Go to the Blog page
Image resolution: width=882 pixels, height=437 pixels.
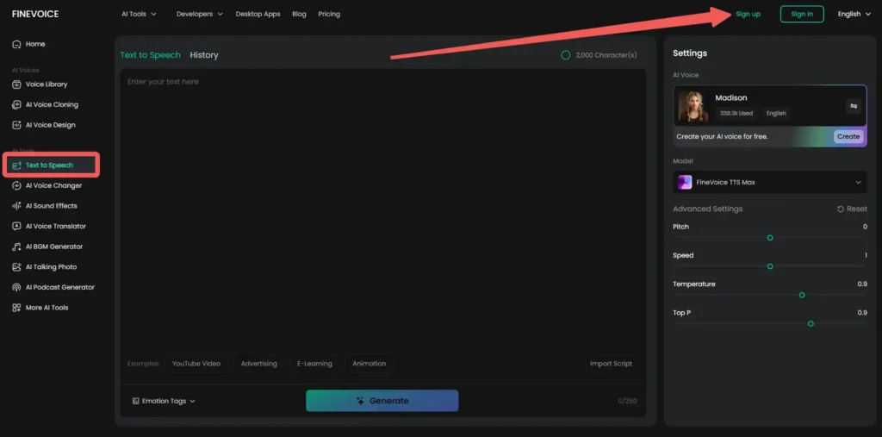[x=299, y=14]
